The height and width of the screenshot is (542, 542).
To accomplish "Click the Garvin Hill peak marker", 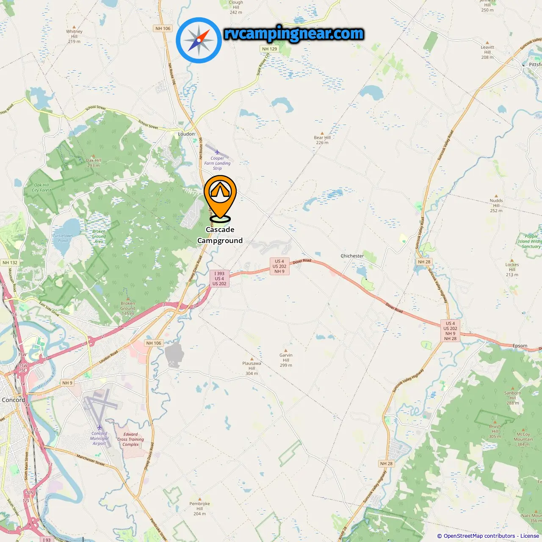I will (286, 351).
